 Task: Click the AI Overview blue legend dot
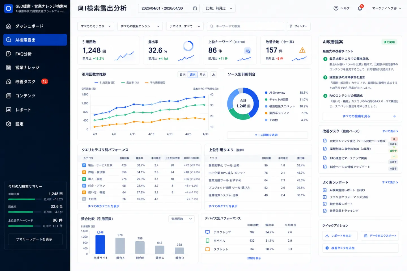point(266,93)
